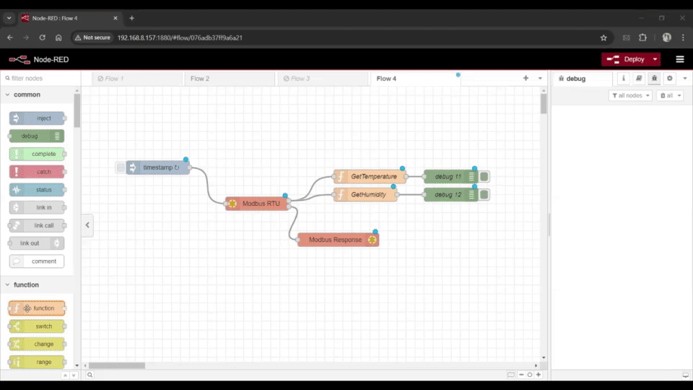The width and height of the screenshot is (693, 390).
Task: Clear all debug messages
Action: tap(666, 95)
